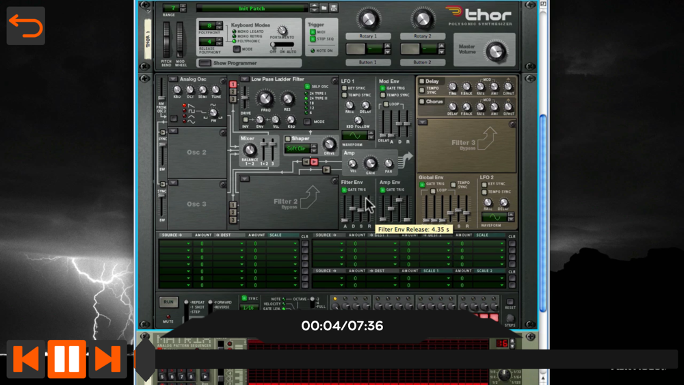Click the LFO 1 Rate knob
This screenshot has width=684, height=385.
(350, 105)
